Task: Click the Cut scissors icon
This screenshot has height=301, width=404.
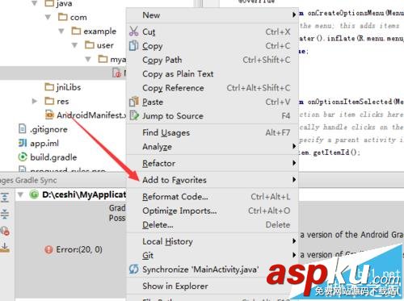Action: 133,31
